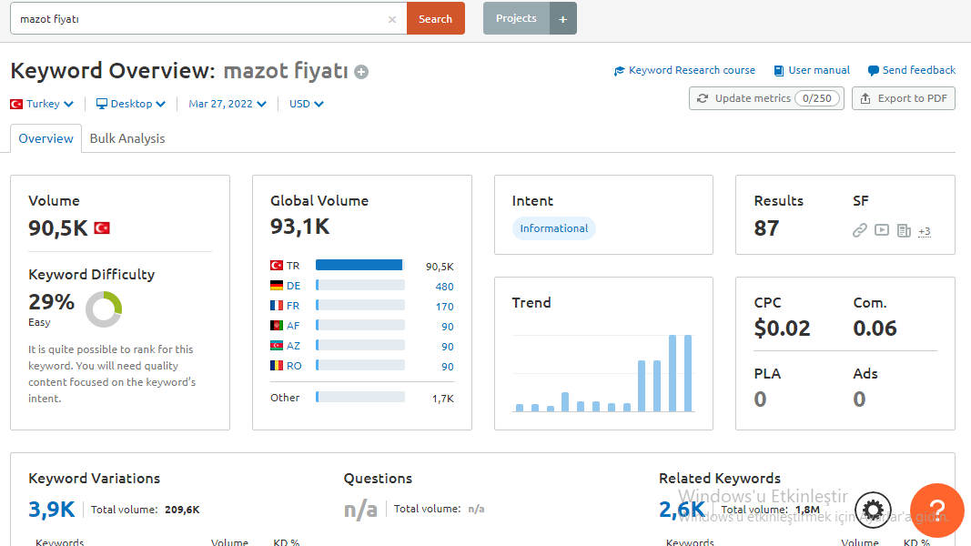The height and width of the screenshot is (546, 971).
Task: Click the 170 volume value for FR
Action: 444,307
